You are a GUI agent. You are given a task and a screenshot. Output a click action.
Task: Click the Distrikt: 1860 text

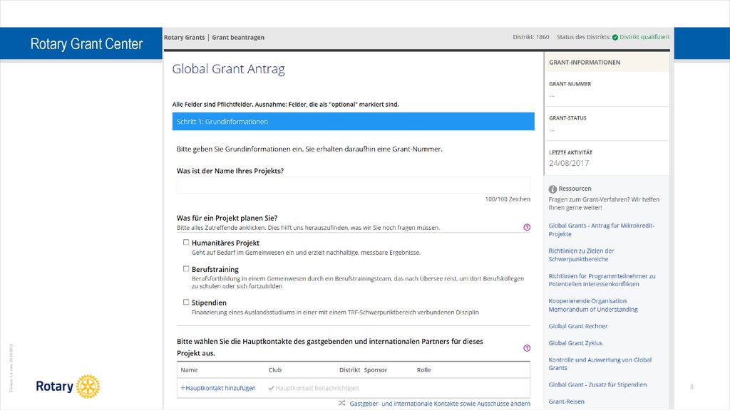pyautogui.click(x=531, y=37)
